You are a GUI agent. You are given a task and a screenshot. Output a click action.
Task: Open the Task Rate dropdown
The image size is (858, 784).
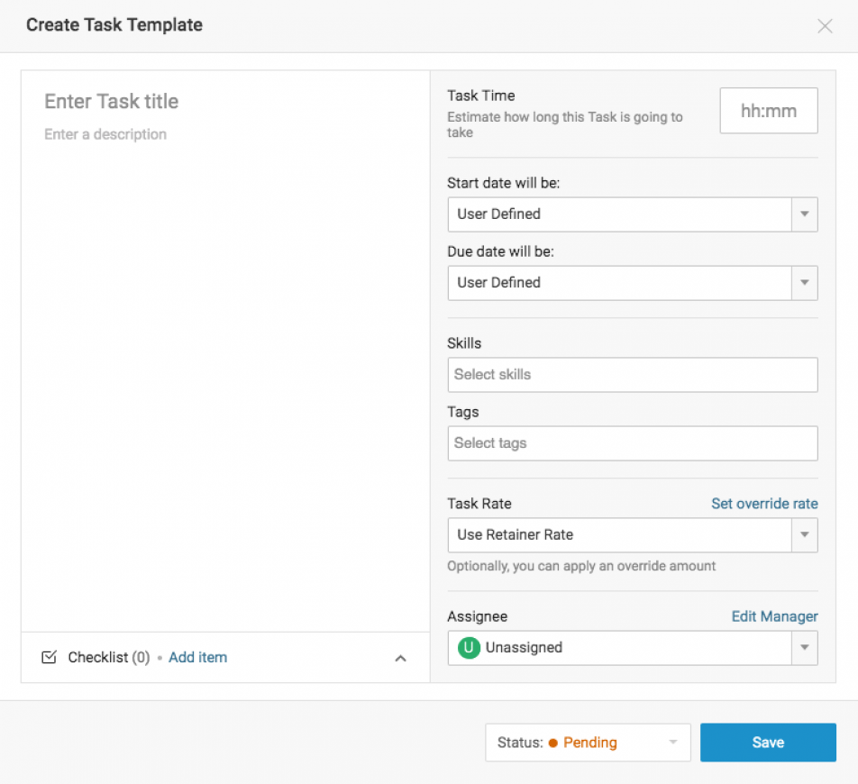[x=803, y=534]
